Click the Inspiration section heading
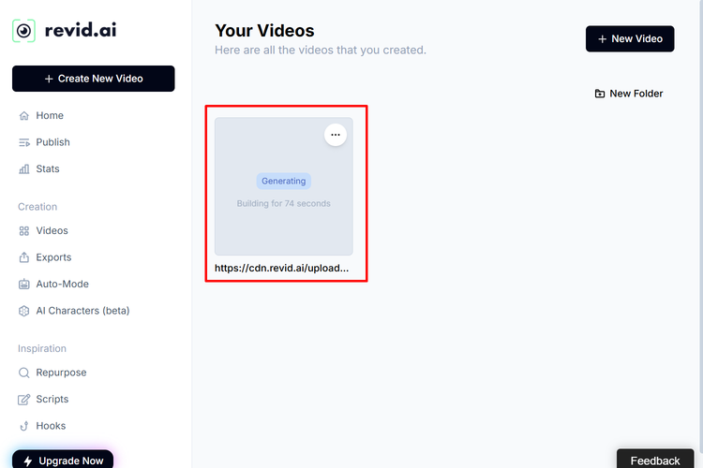 click(x=42, y=349)
